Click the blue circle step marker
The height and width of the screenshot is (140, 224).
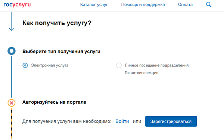click(x=12, y=51)
